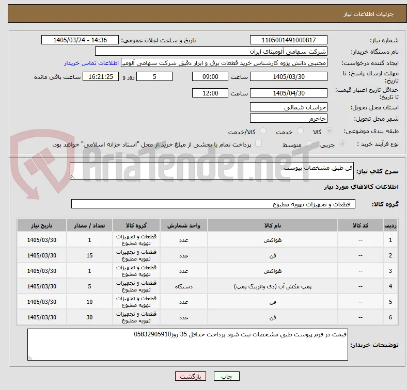Click the date 1405/03/30 in row 1
The height and width of the screenshot is (390, 407).
[x=42, y=240]
